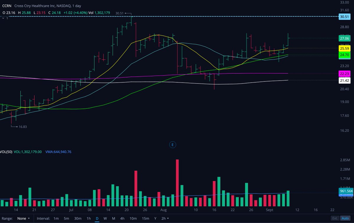
Task: Select the 30m interval
Action: [78, 219]
